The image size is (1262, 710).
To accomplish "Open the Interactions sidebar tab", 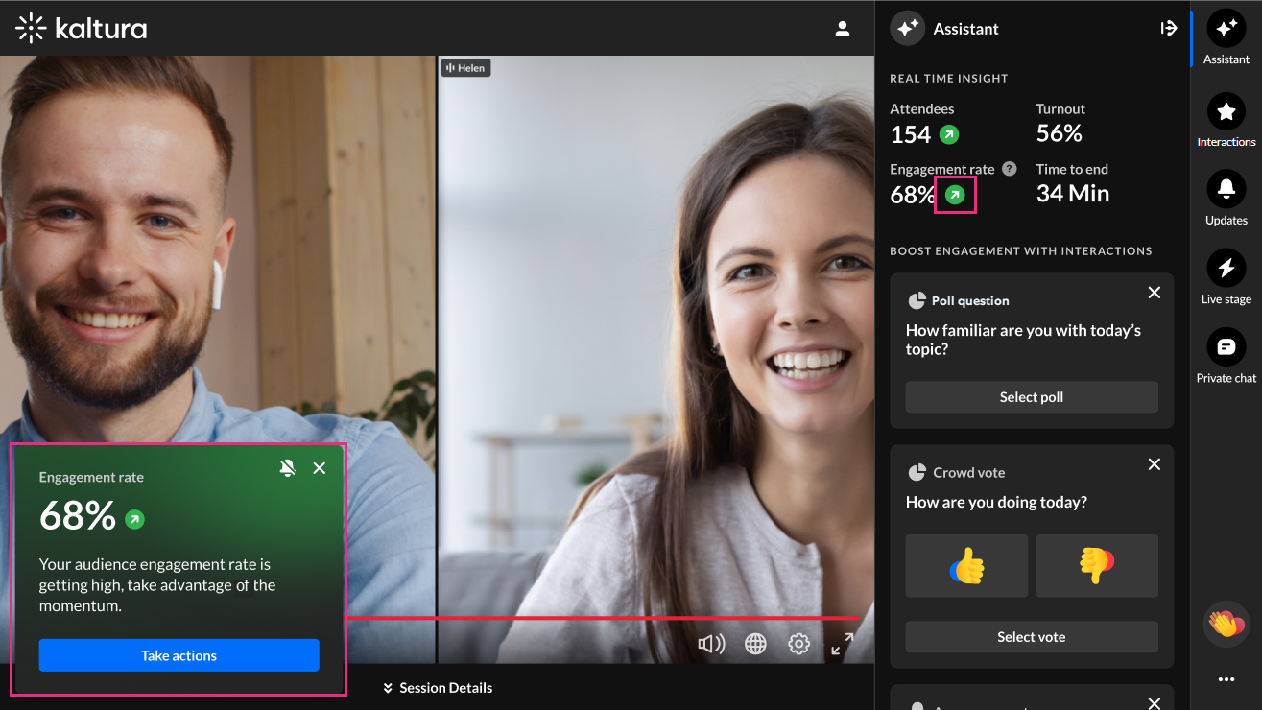I will [1226, 121].
